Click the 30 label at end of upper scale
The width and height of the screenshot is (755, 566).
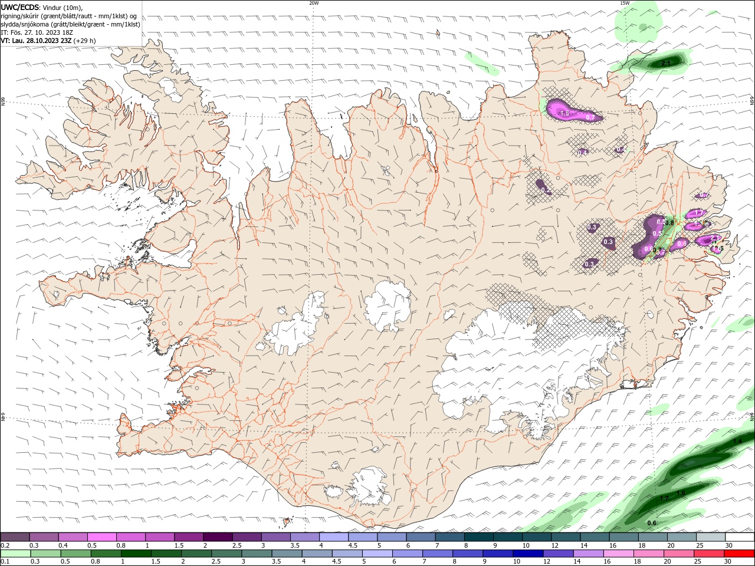tap(729, 545)
